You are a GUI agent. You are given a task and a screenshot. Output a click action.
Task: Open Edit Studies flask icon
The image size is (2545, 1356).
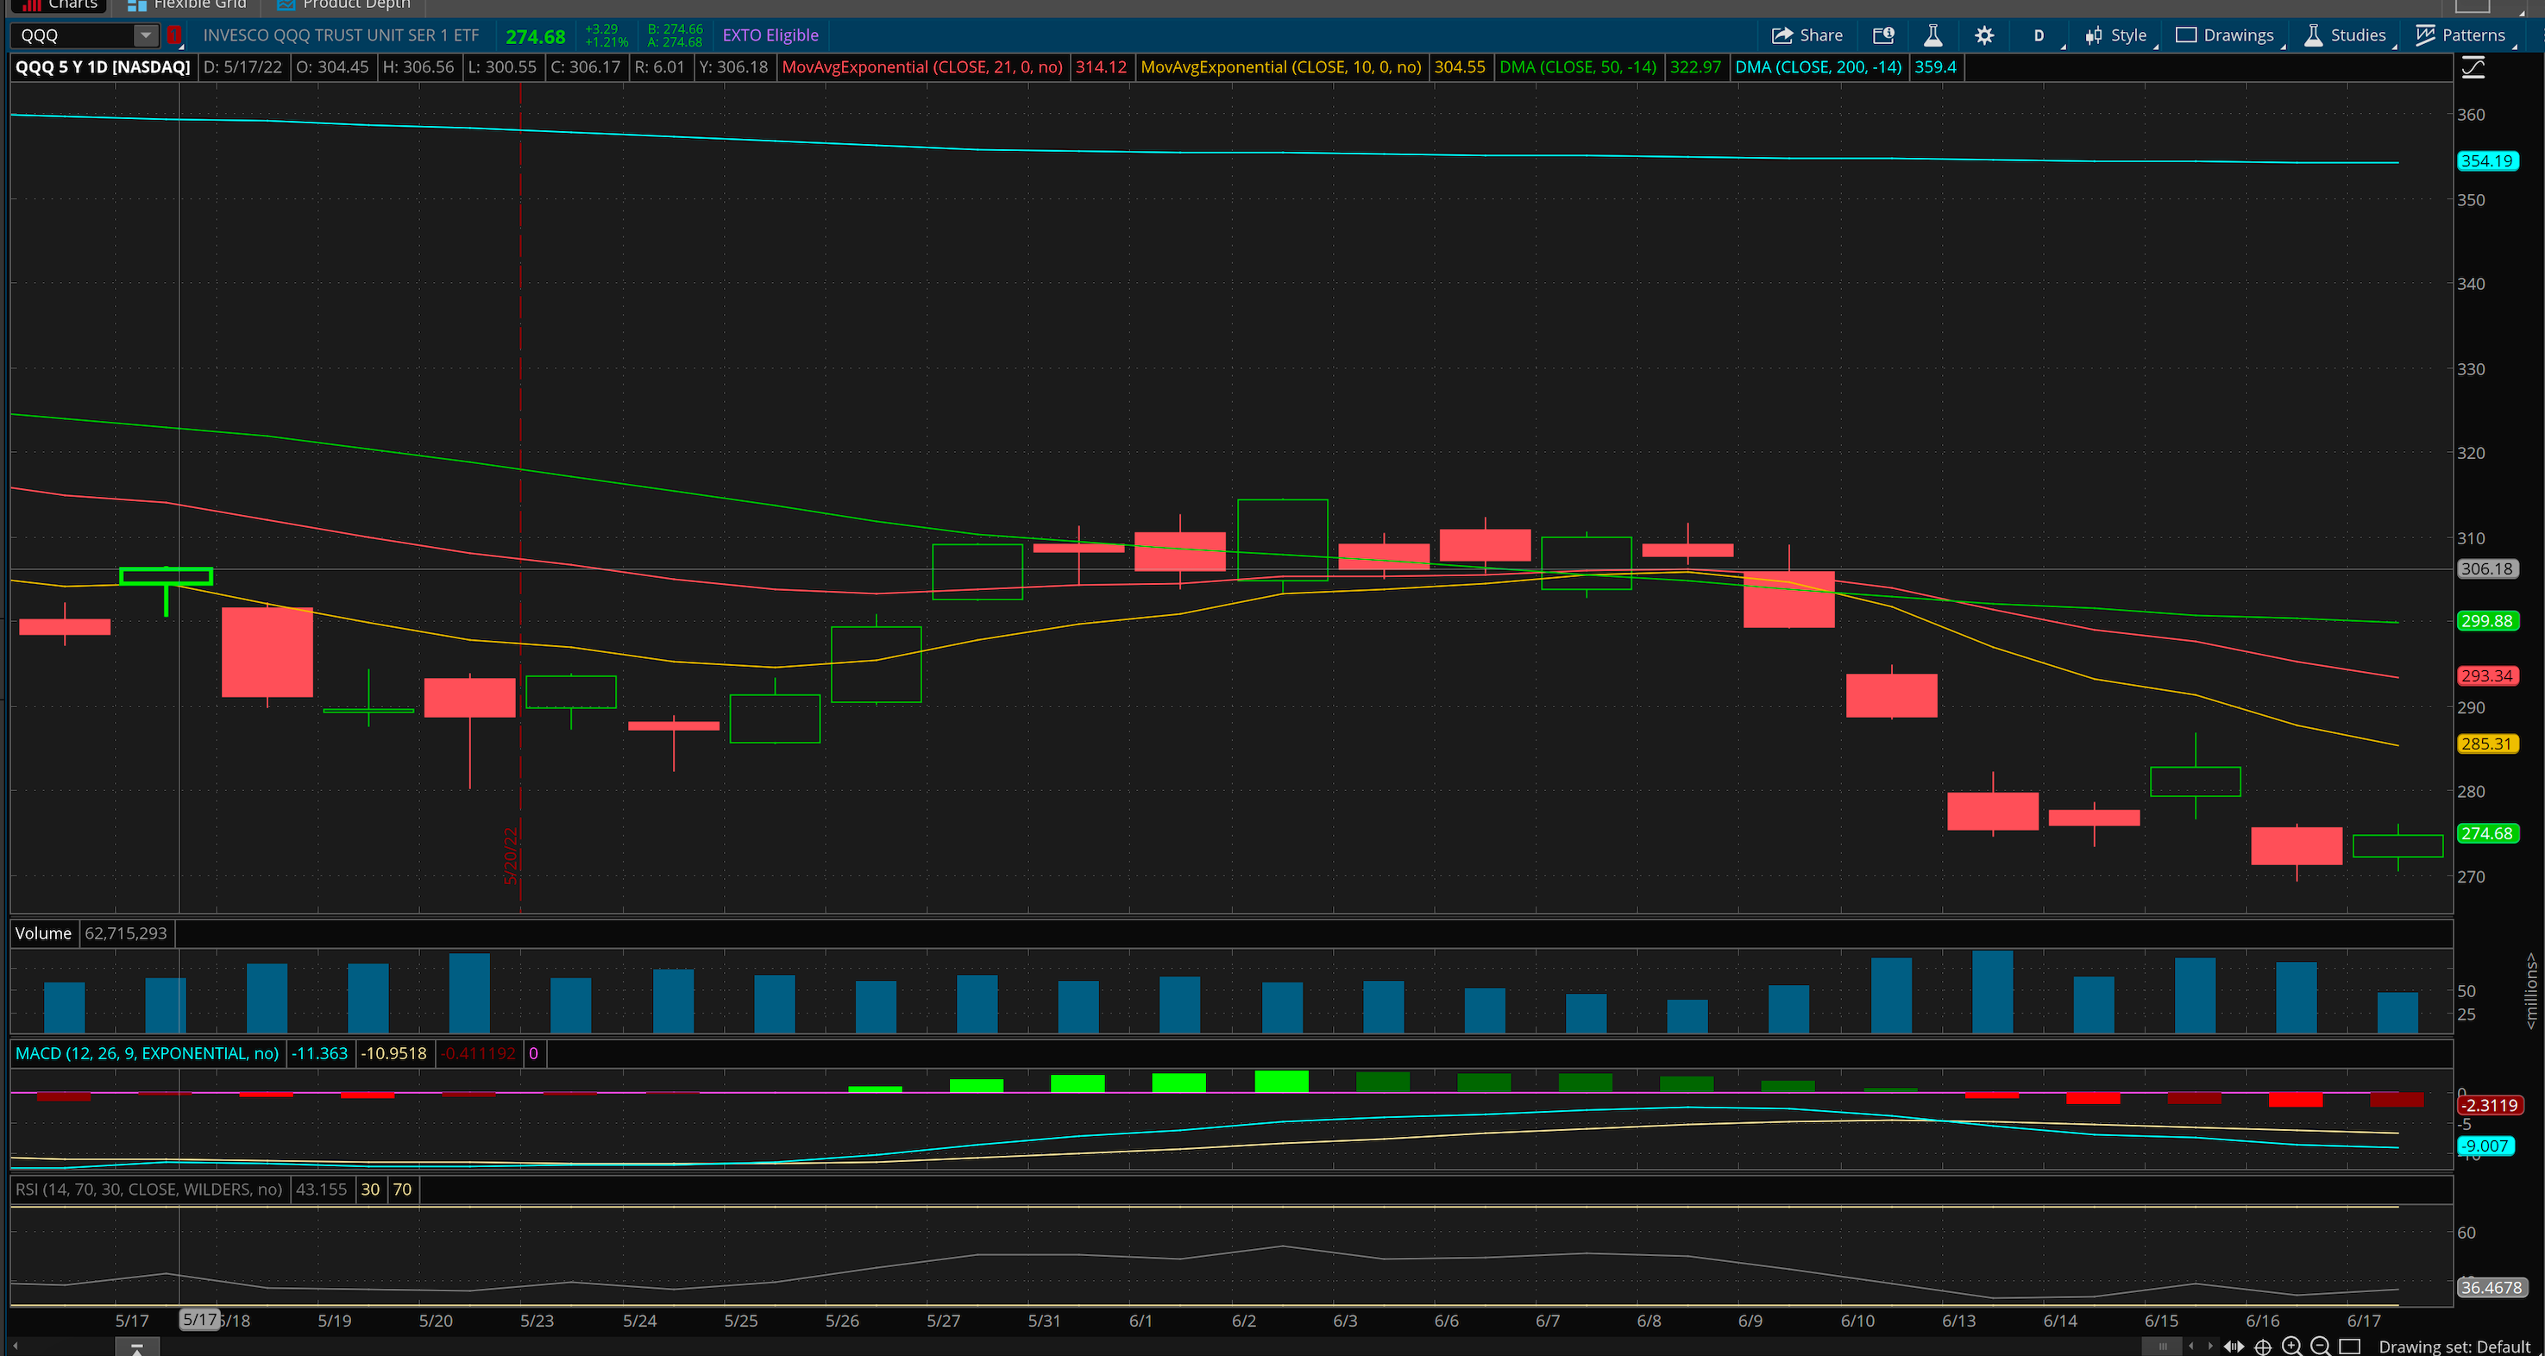(x=1932, y=35)
